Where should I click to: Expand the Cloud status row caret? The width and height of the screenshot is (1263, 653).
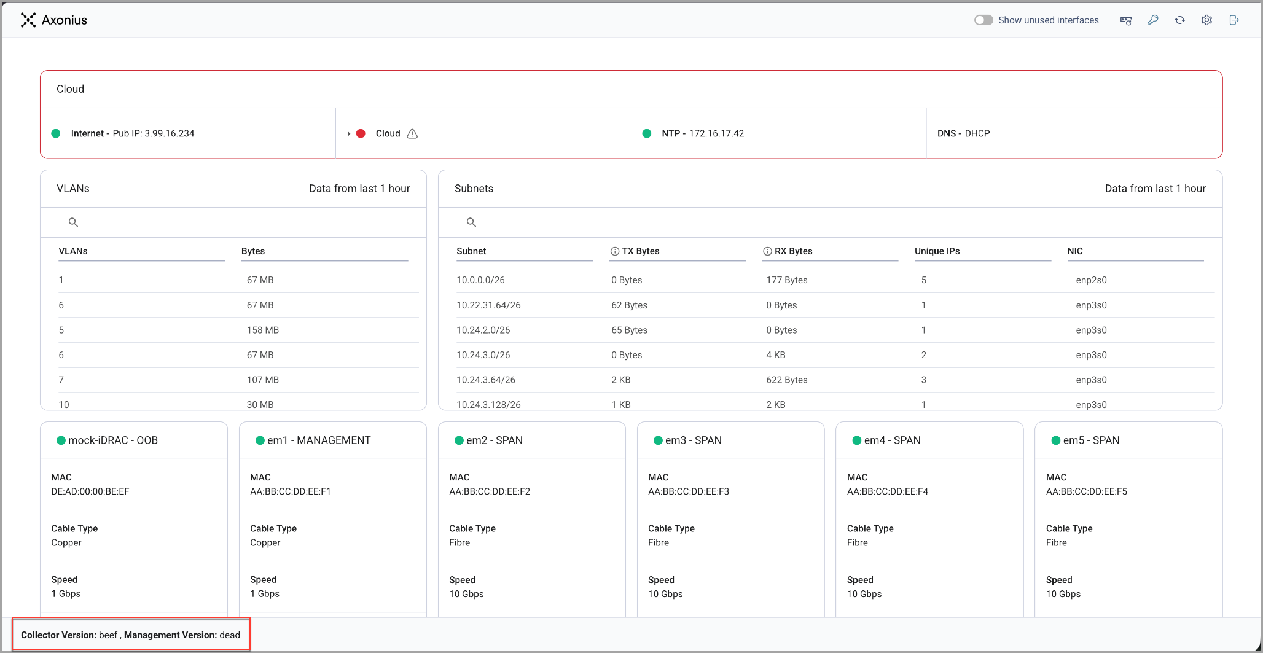(x=349, y=133)
